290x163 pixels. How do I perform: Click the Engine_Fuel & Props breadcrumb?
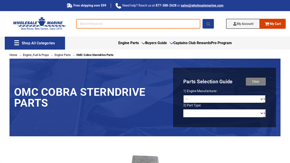pyautogui.click(x=36, y=55)
